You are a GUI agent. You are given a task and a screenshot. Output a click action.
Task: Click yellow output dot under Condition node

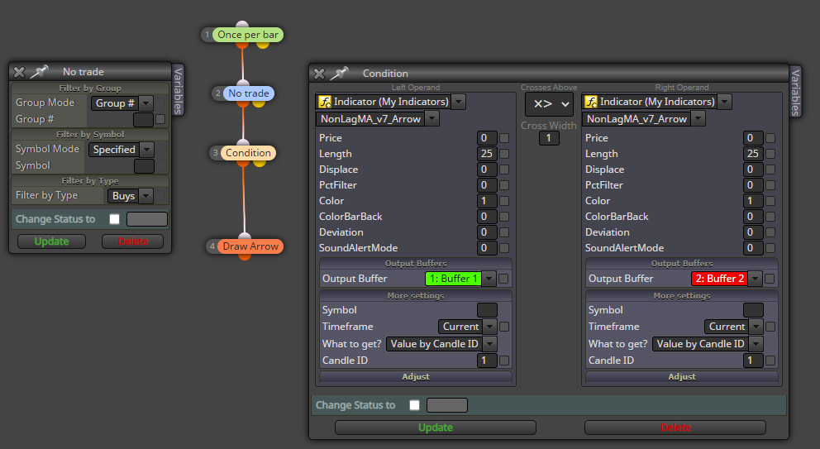[x=260, y=163]
